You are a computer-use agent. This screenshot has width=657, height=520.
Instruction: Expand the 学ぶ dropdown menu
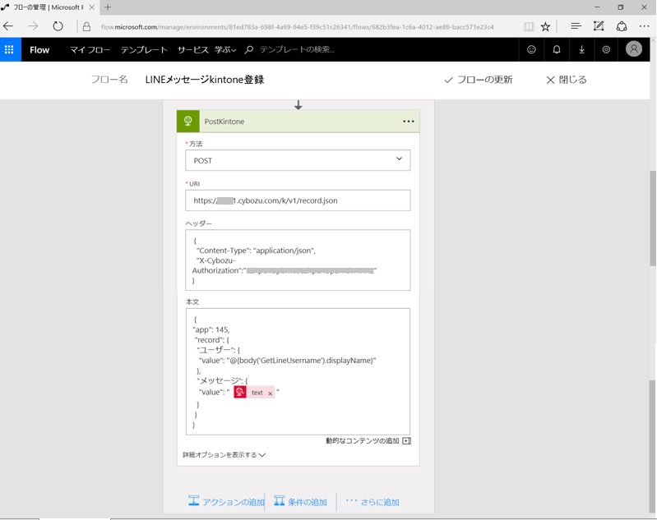225,50
